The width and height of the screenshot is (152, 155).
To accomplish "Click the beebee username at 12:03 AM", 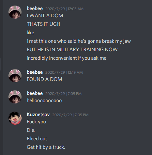I will click(x=35, y=8).
